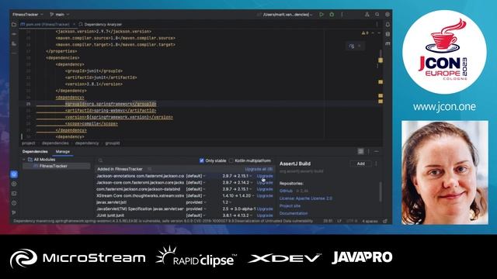Open the FitnessTracker project dropdown
Image resolution: width=497 pixels, height=279 pixels.
point(28,15)
